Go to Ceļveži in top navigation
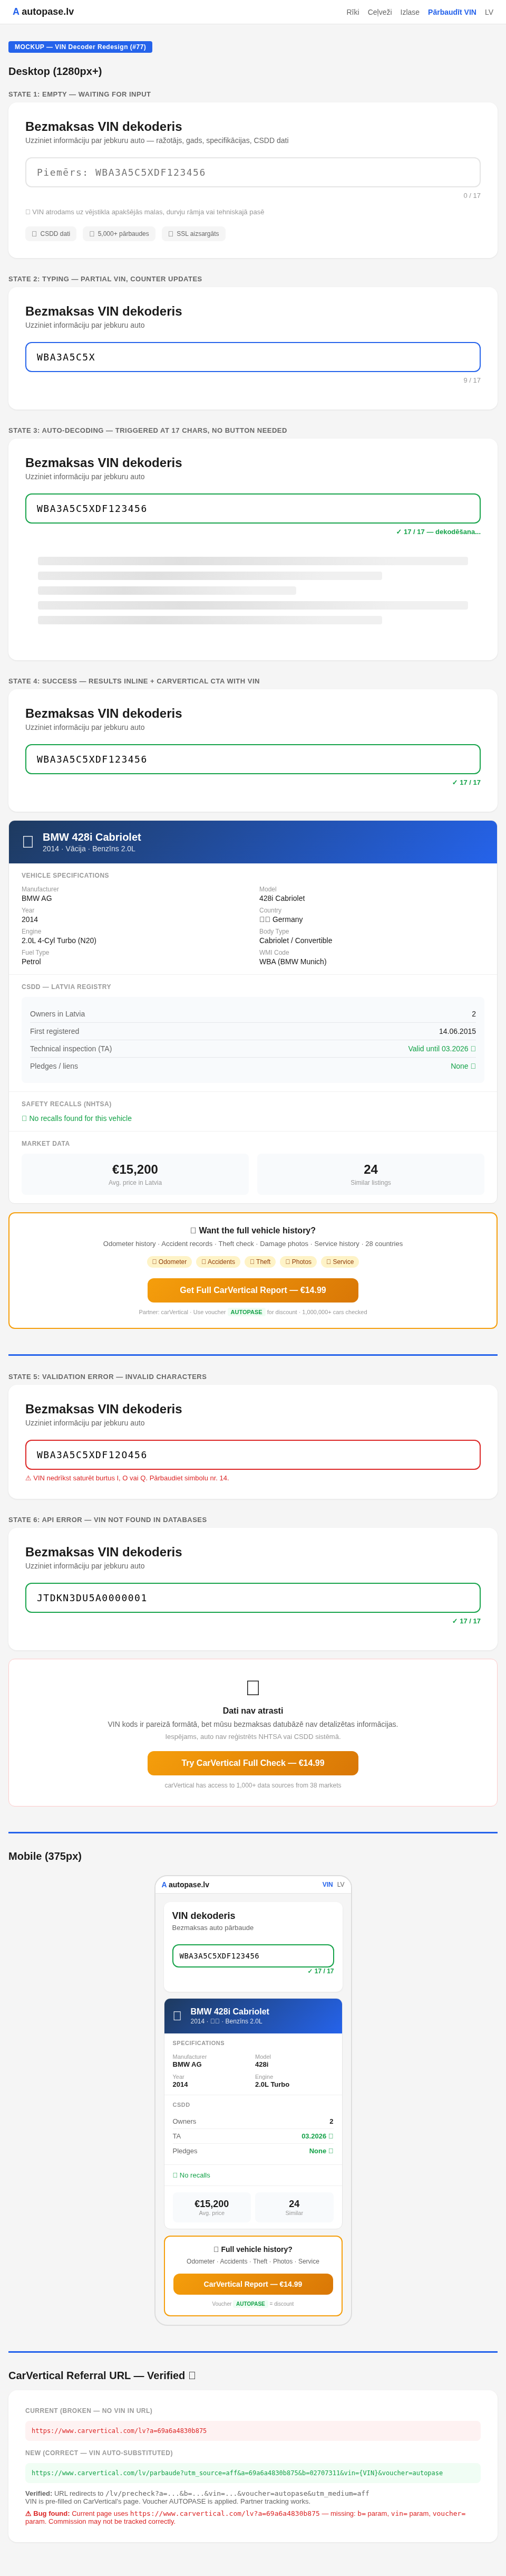The width and height of the screenshot is (506, 2576). tap(379, 12)
